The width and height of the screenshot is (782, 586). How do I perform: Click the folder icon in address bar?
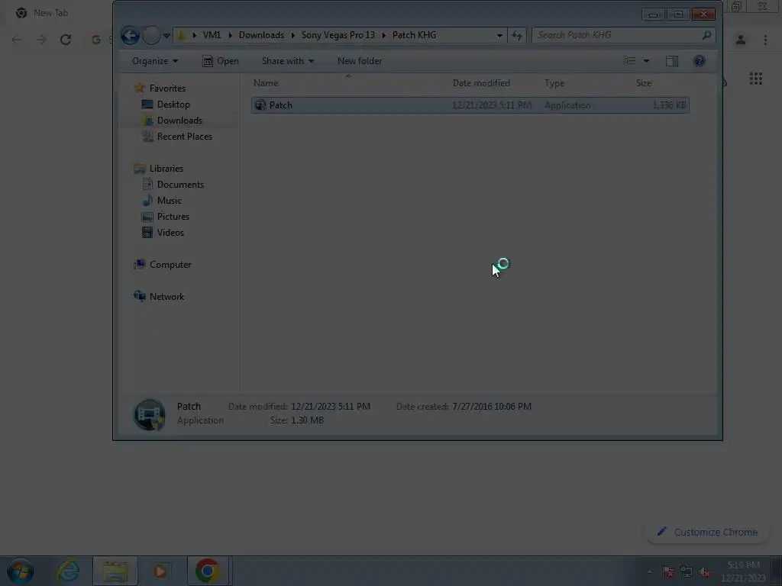182,35
